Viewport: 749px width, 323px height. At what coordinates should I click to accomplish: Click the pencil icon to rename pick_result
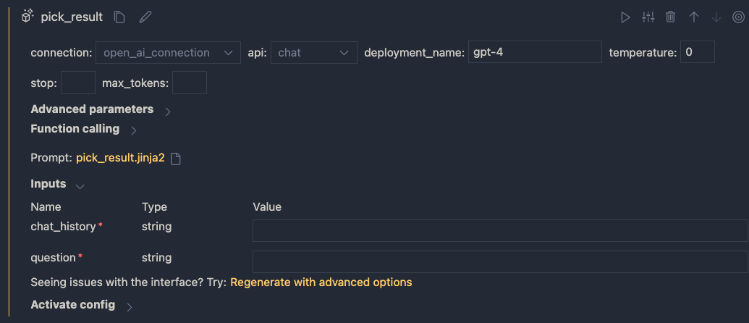point(145,17)
